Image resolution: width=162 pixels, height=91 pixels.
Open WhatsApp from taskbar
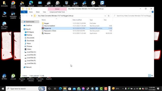79,89
